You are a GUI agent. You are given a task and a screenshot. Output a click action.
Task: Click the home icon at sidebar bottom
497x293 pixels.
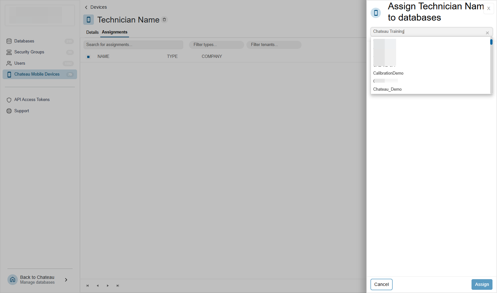pos(13,279)
